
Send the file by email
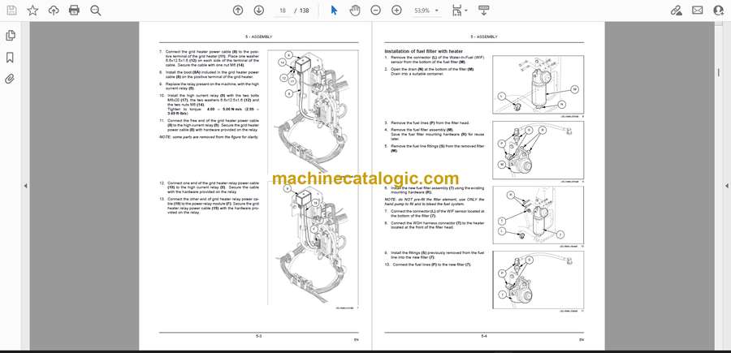[x=698, y=11]
